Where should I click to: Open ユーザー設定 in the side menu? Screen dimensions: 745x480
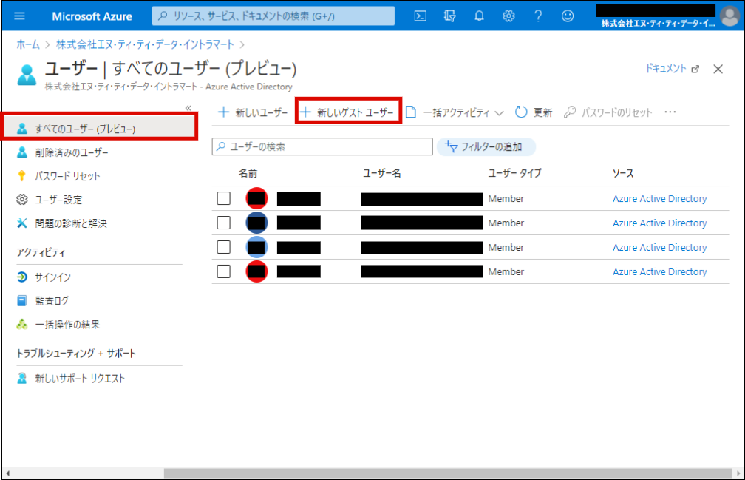click(x=50, y=200)
